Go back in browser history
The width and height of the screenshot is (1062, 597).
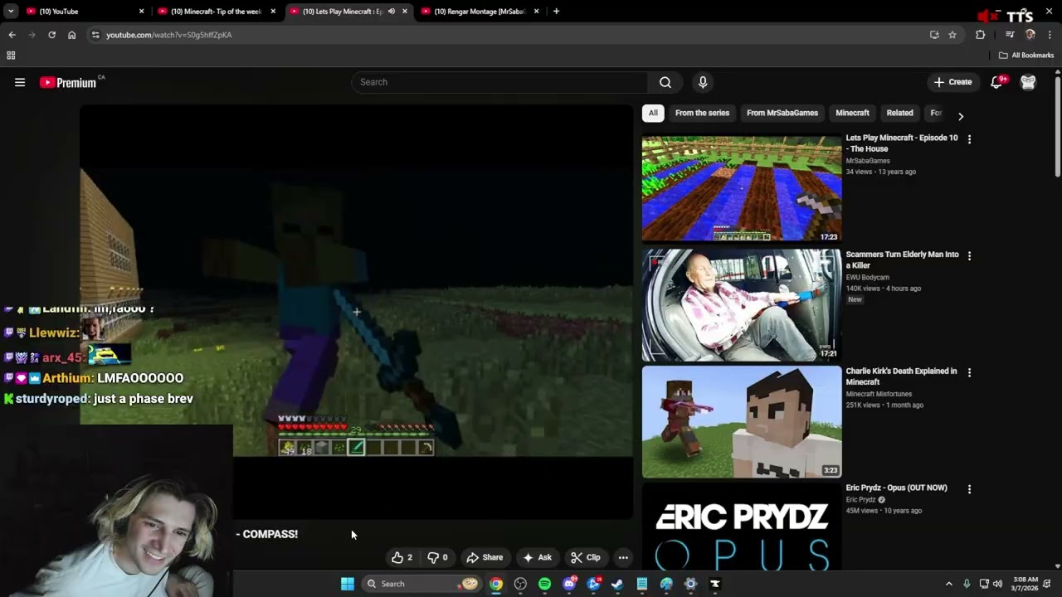[x=12, y=35]
